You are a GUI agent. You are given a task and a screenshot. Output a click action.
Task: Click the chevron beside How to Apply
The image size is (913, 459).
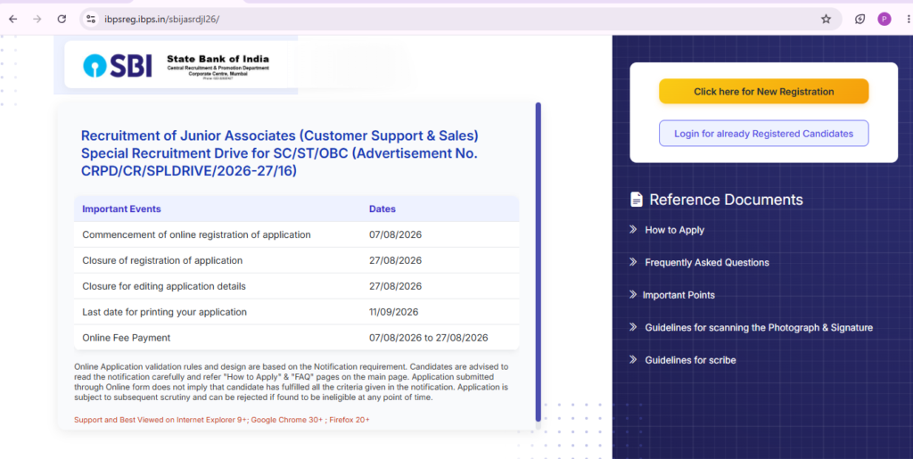(633, 230)
